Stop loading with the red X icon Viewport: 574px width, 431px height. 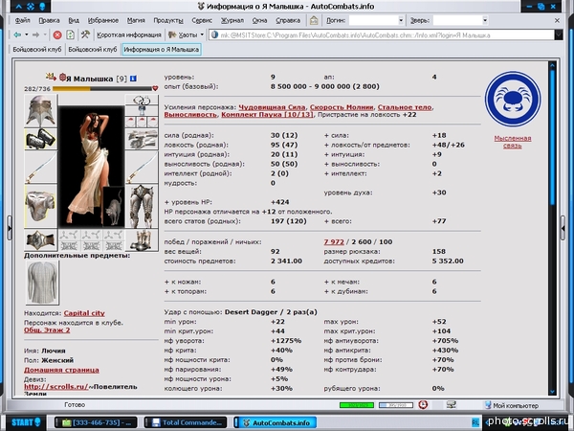click(57, 34)
